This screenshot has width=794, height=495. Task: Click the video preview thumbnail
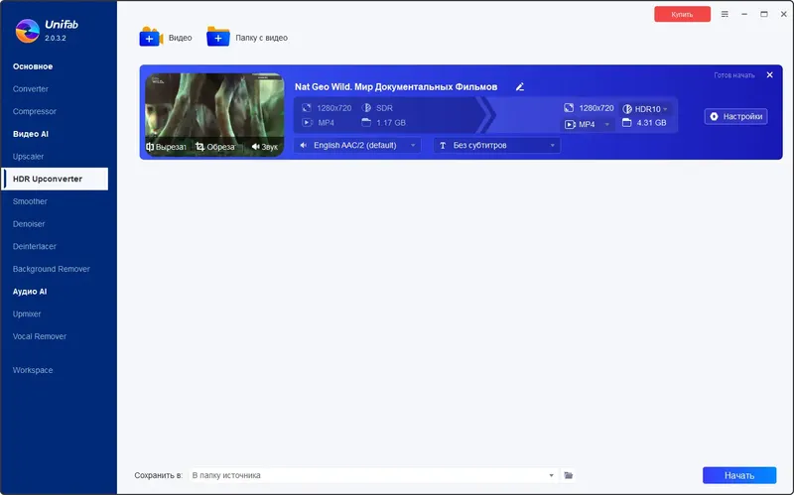(x=214, y=114)
